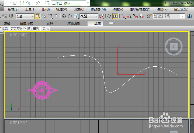The width and height of the screenshot is (194, 133).
Task: Click the ViewCube in top viewport
Action: click(x=174, y=47)
